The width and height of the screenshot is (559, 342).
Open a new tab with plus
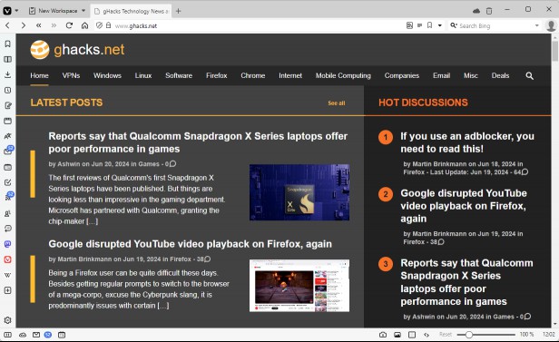pyautogui.click(x=178, y=11)
